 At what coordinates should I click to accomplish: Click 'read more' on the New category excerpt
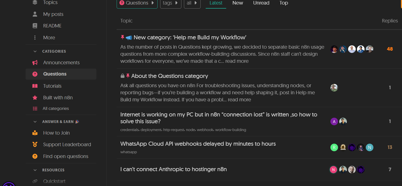(237, 61)
